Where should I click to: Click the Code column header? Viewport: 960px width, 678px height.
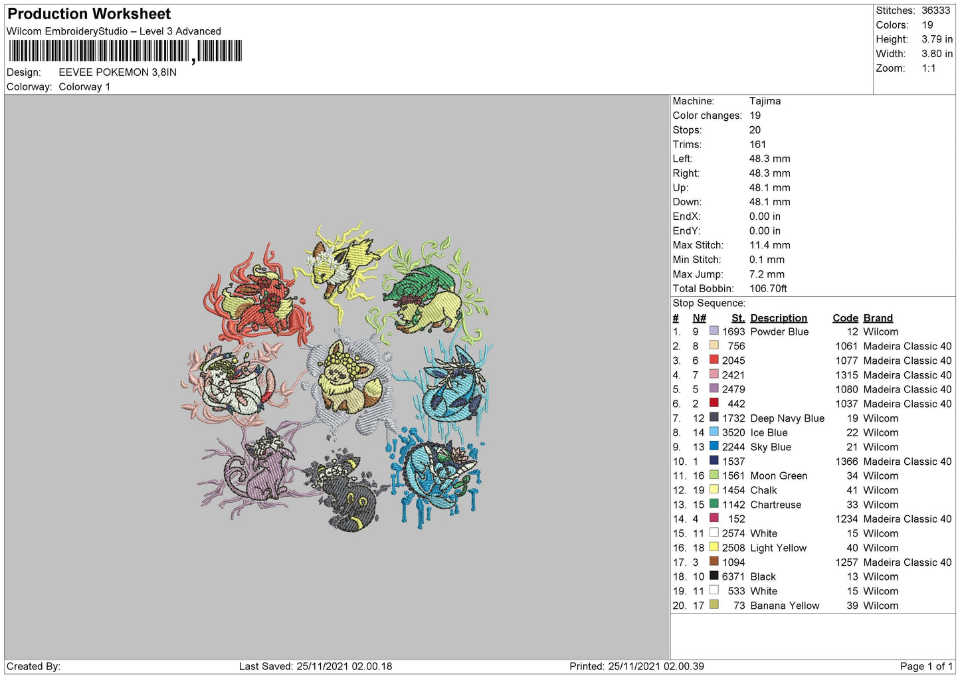[845, 318]
